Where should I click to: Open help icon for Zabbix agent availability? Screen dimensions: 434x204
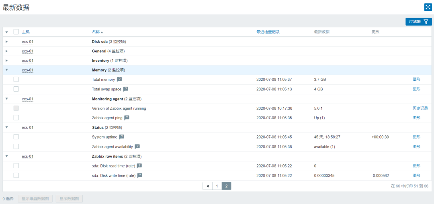(137, 147)
